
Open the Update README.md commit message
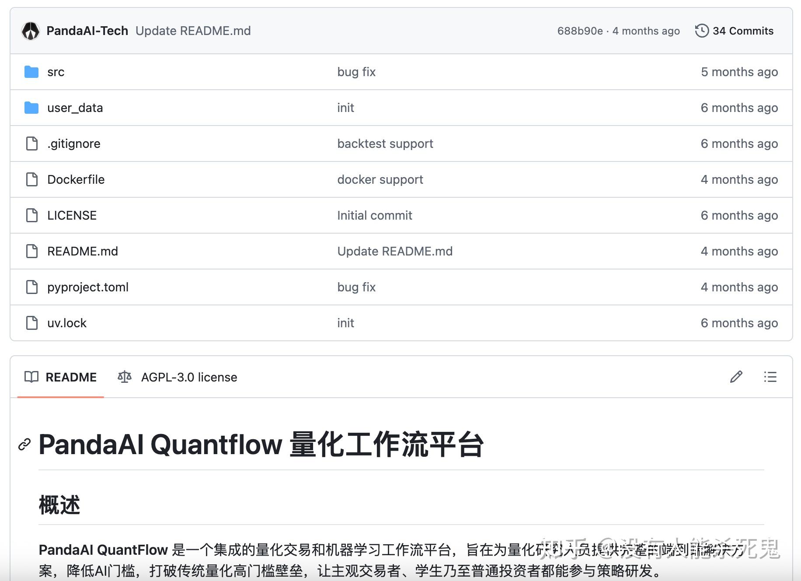coord(193,31)
